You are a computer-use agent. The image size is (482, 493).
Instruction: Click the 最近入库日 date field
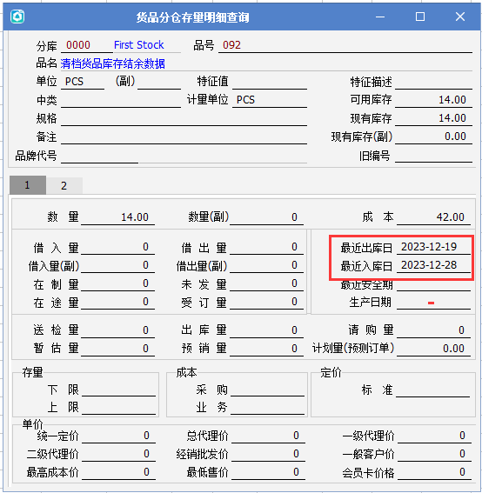(433, 265)
